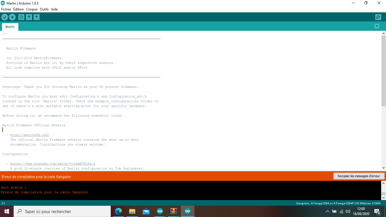This screenshot has height=217, width=386.
Task: Click the 'Marlin Firmware' heading line in the editor
Action: (21, 48)
